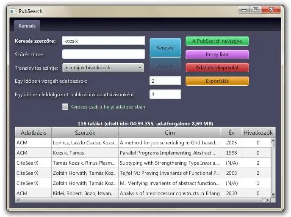Click author cell Tamás Kozsik, Rinus Plasm...

pyautogui.click(x=85, y=163)
